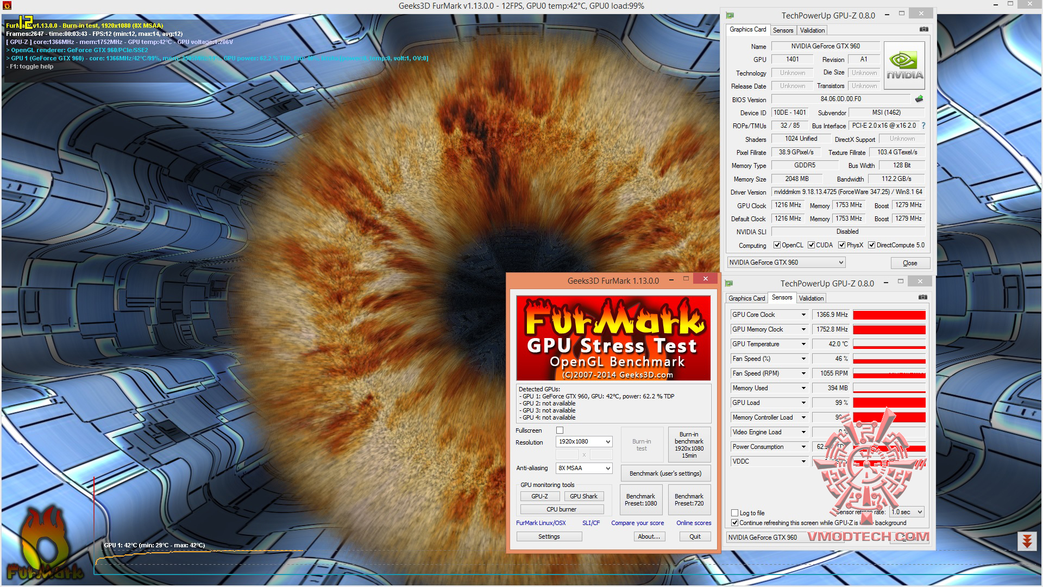Click Close button in top GPU-Z window
This screenshot has width=1043, height=587.
[910, 263]
